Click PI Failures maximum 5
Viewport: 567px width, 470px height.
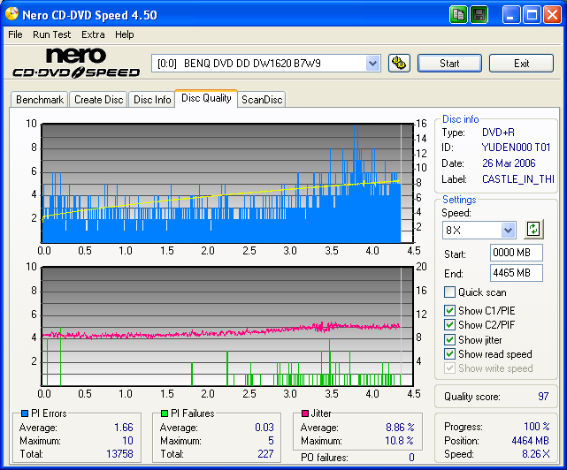click(x=271, y=441)
